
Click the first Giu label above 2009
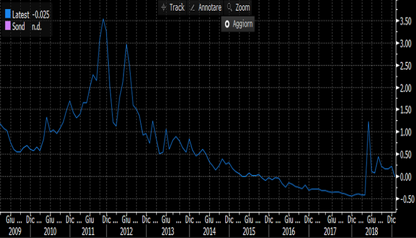[x=11, y=218]
